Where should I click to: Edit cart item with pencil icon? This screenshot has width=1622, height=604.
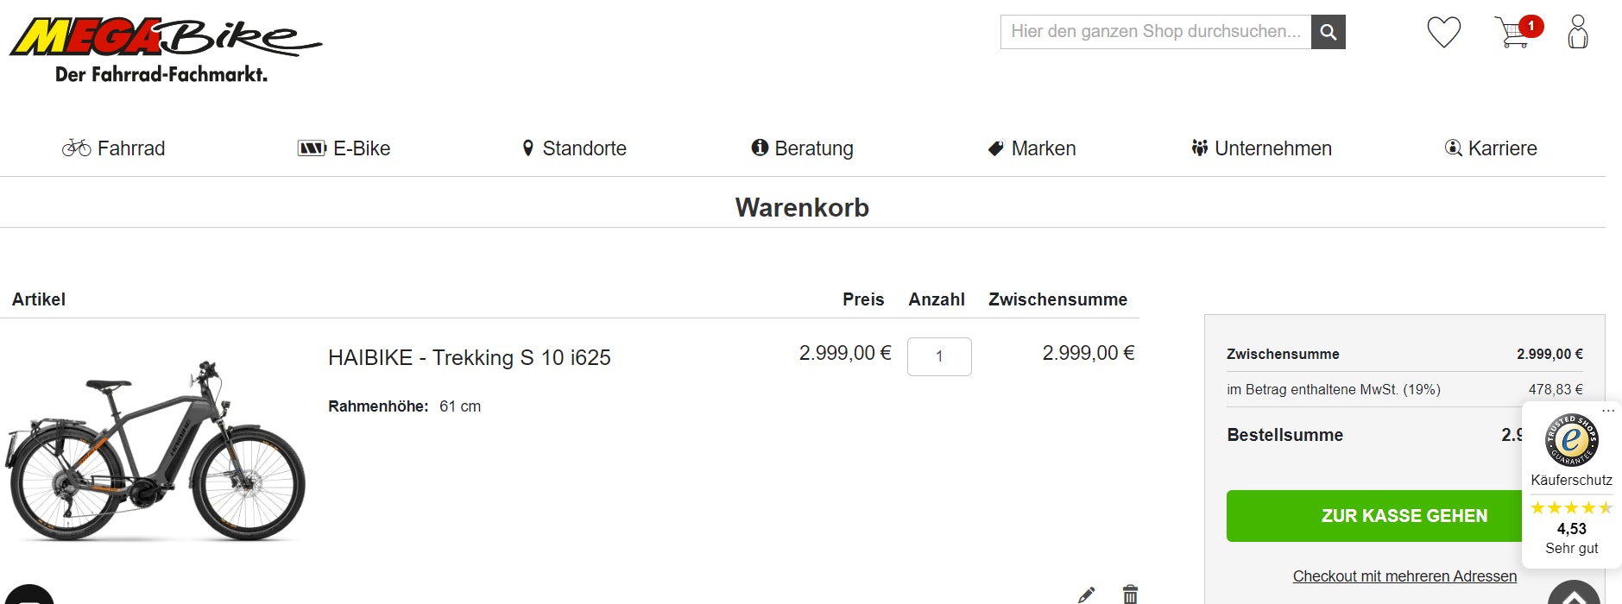pyautogui.click(x=1086, y=594)
